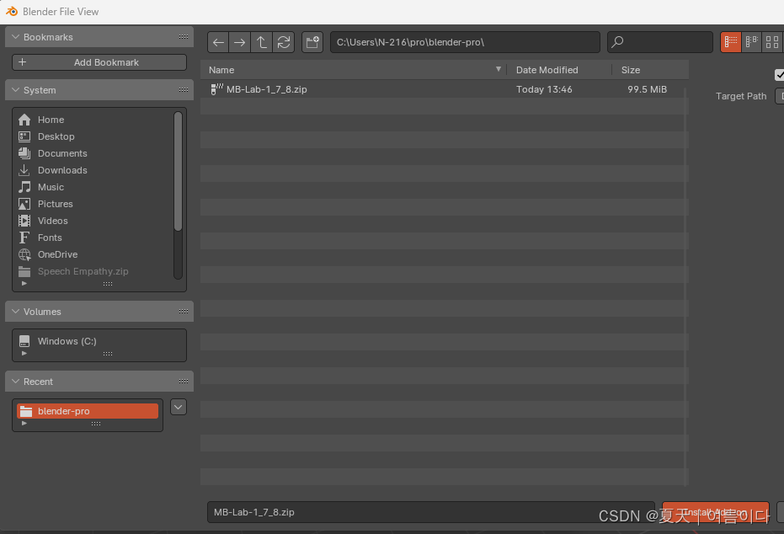
Task: Navigate up to parent directory
Action: [262, 42]
